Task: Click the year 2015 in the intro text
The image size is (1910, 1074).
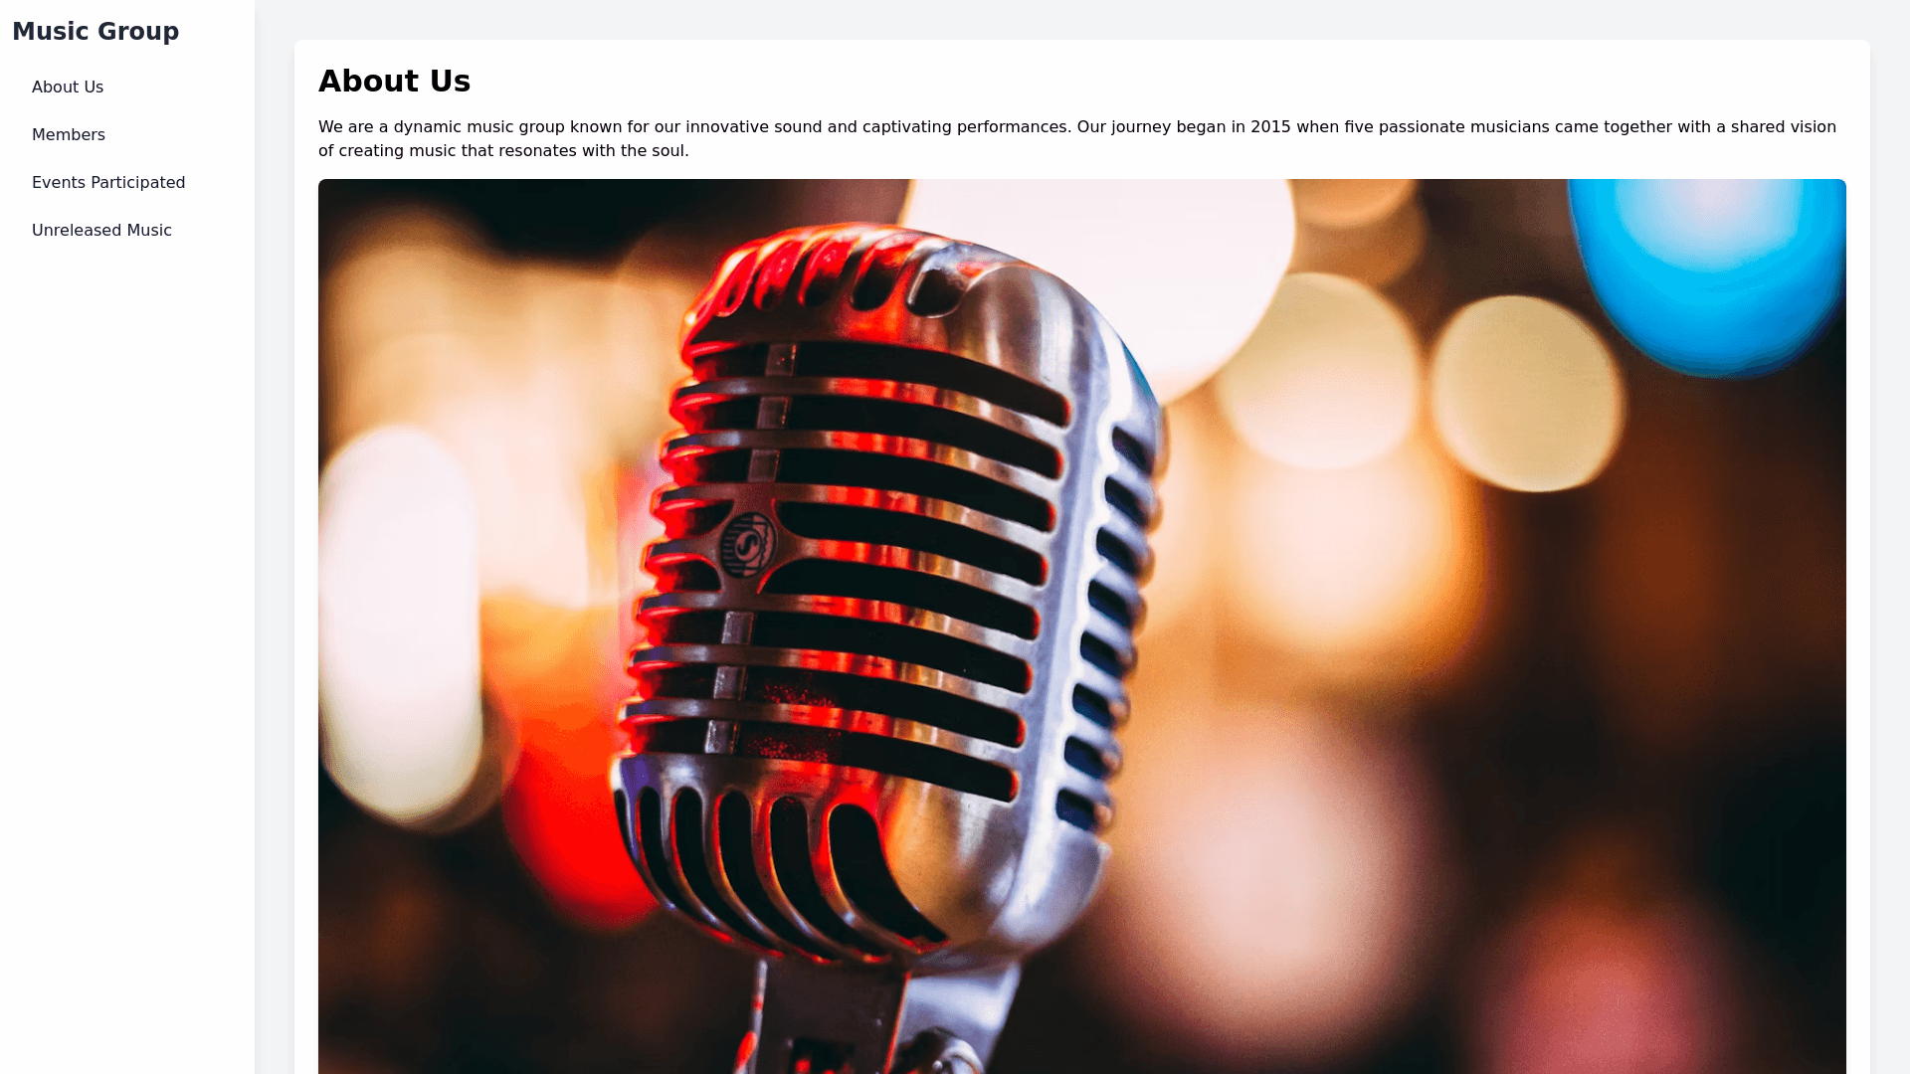Action: (1270, 127)
